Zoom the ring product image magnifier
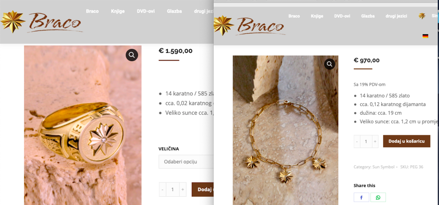The height and width of the screenshot is (205, 439). tap(132, 55)
